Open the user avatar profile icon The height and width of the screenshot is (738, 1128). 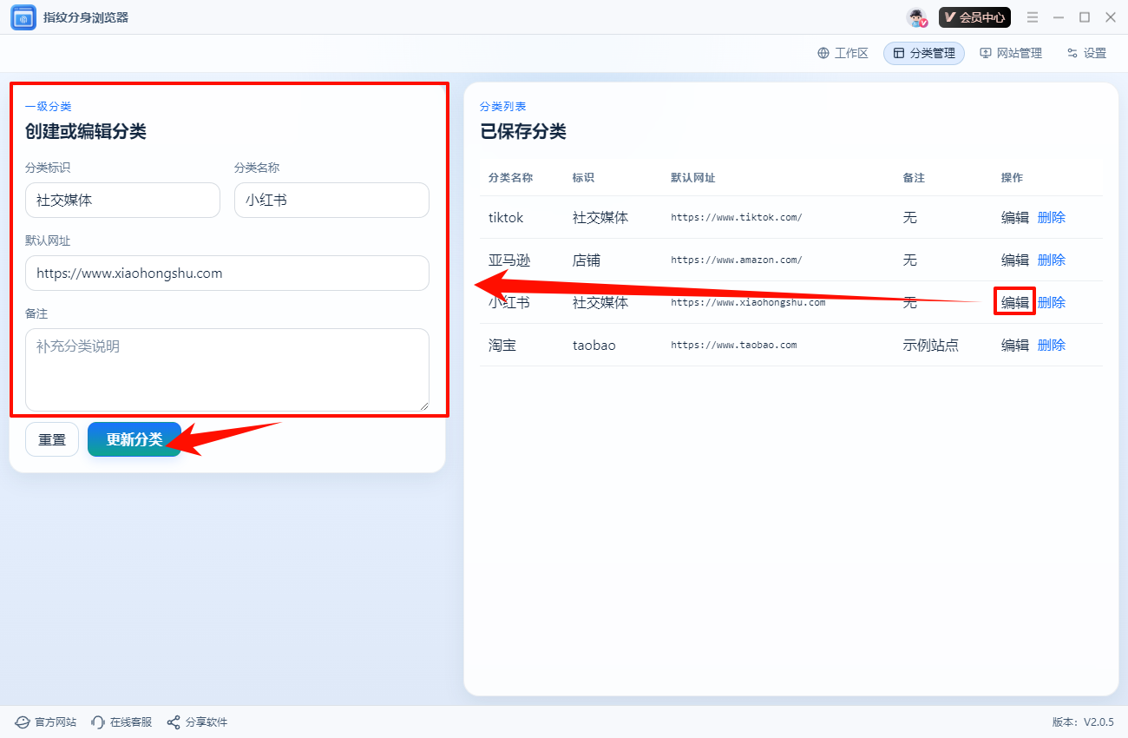917,17
